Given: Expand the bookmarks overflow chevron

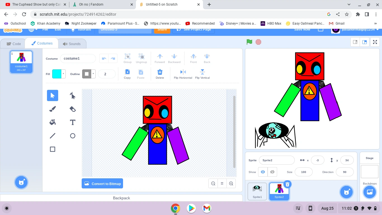Looking at the screenshot, I should [376, 23].
